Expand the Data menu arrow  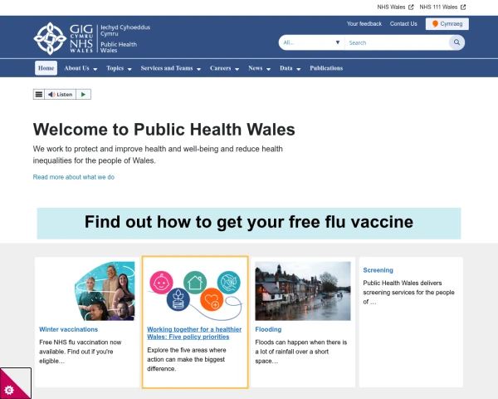299,69
